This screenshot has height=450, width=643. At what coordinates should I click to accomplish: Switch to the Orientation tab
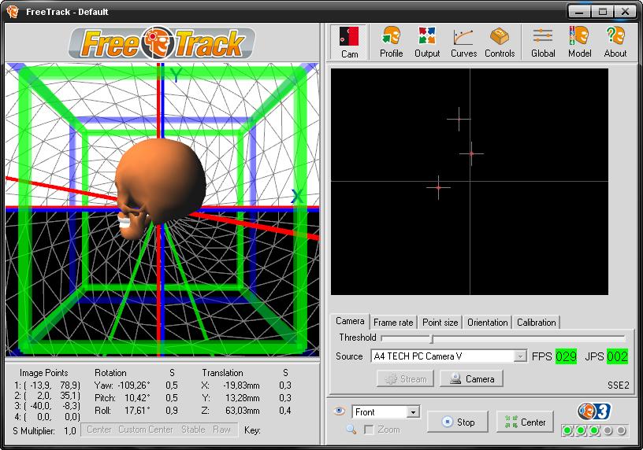487,323
